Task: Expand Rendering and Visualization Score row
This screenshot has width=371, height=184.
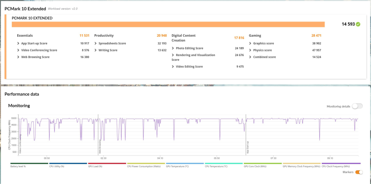Action: pyautogui.click(x=193, y=57)
